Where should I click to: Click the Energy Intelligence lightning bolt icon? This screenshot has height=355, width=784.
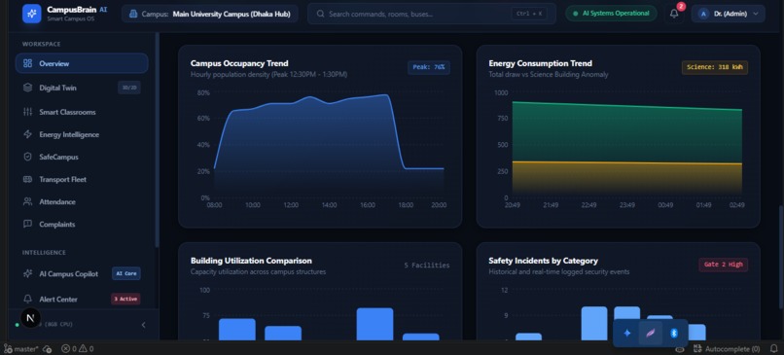(28, 134)
